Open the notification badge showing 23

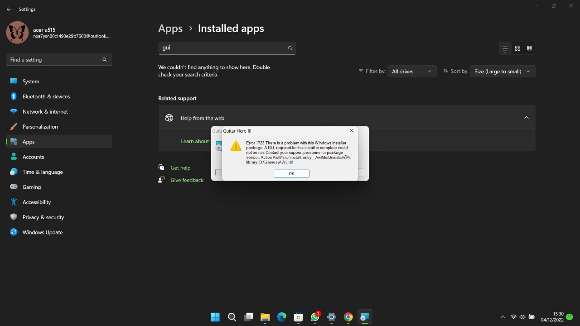(x=570, y=317)
